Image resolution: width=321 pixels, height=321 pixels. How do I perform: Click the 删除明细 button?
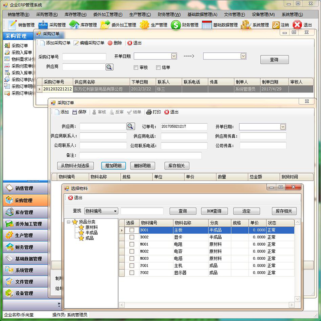(143, 166)
